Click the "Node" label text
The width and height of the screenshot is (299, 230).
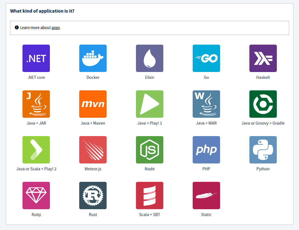150,169
